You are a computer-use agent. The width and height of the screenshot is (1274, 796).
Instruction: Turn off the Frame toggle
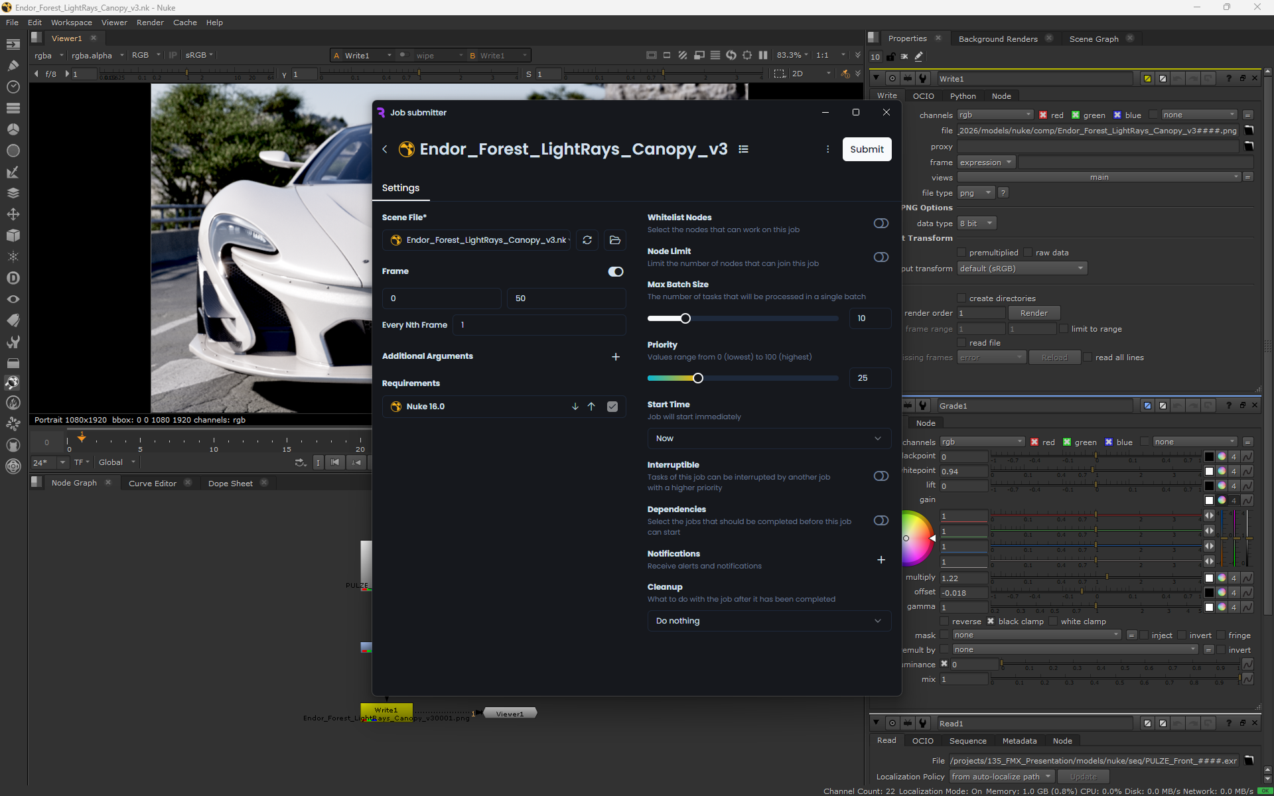click(x=616, y=271)
